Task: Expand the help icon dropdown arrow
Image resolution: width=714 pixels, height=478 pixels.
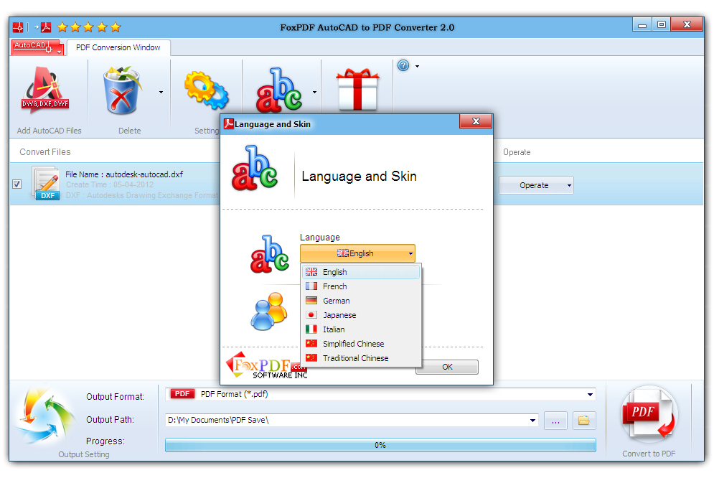Action: tap(417, 66)
